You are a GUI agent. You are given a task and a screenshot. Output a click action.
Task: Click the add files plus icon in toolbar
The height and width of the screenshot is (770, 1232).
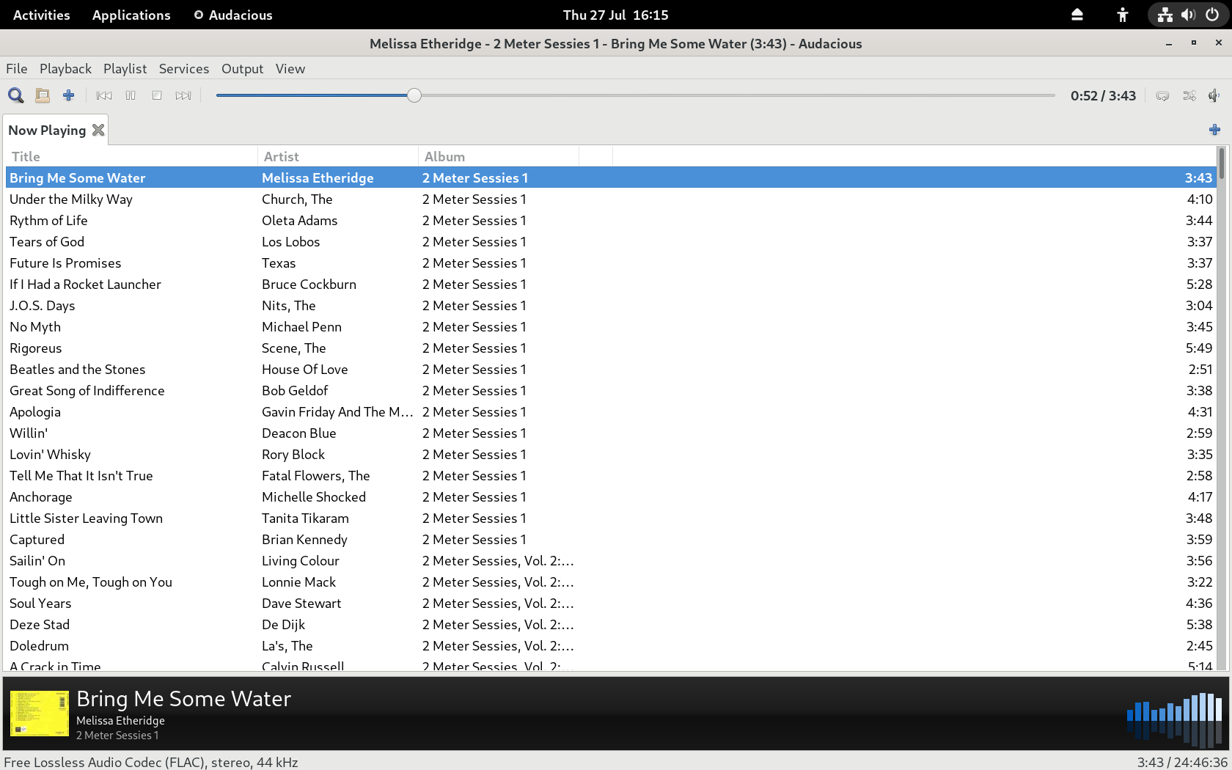tap(69, 95)
